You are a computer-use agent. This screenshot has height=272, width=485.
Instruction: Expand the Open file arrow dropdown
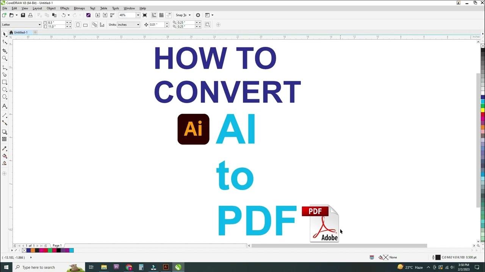click(16, 15)
